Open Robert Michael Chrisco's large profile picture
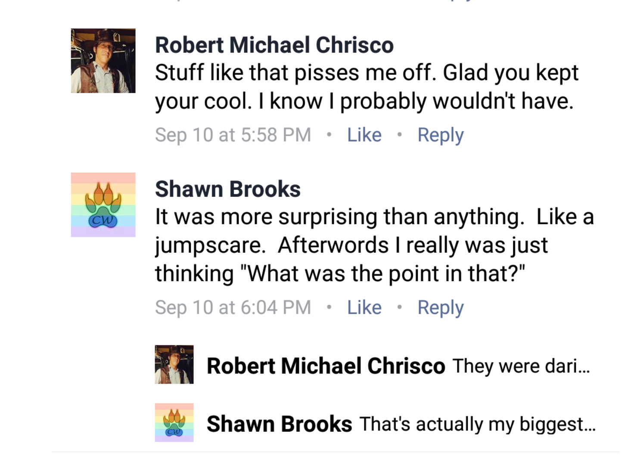Image resolution: width=634 pixels, height=465 pixels. 103,61
